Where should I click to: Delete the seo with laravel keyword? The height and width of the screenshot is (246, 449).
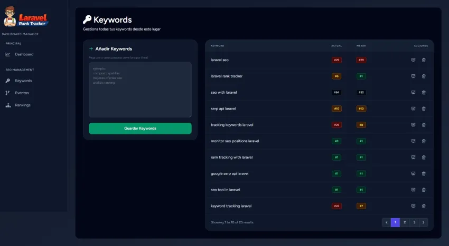click(x=424, y=93)
